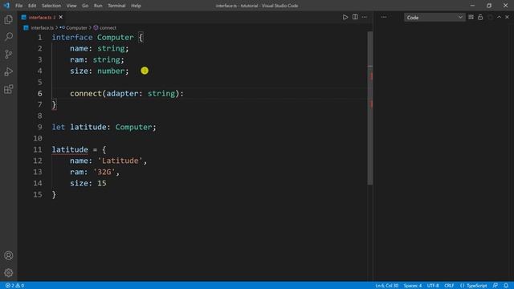Click 'adapter' parameter on line 6
514x289 pixels.
[122, 93]
